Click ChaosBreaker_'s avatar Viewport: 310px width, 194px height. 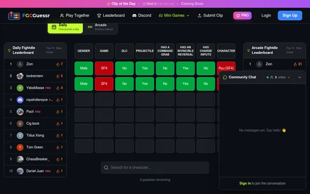click(x=20, y=159)
